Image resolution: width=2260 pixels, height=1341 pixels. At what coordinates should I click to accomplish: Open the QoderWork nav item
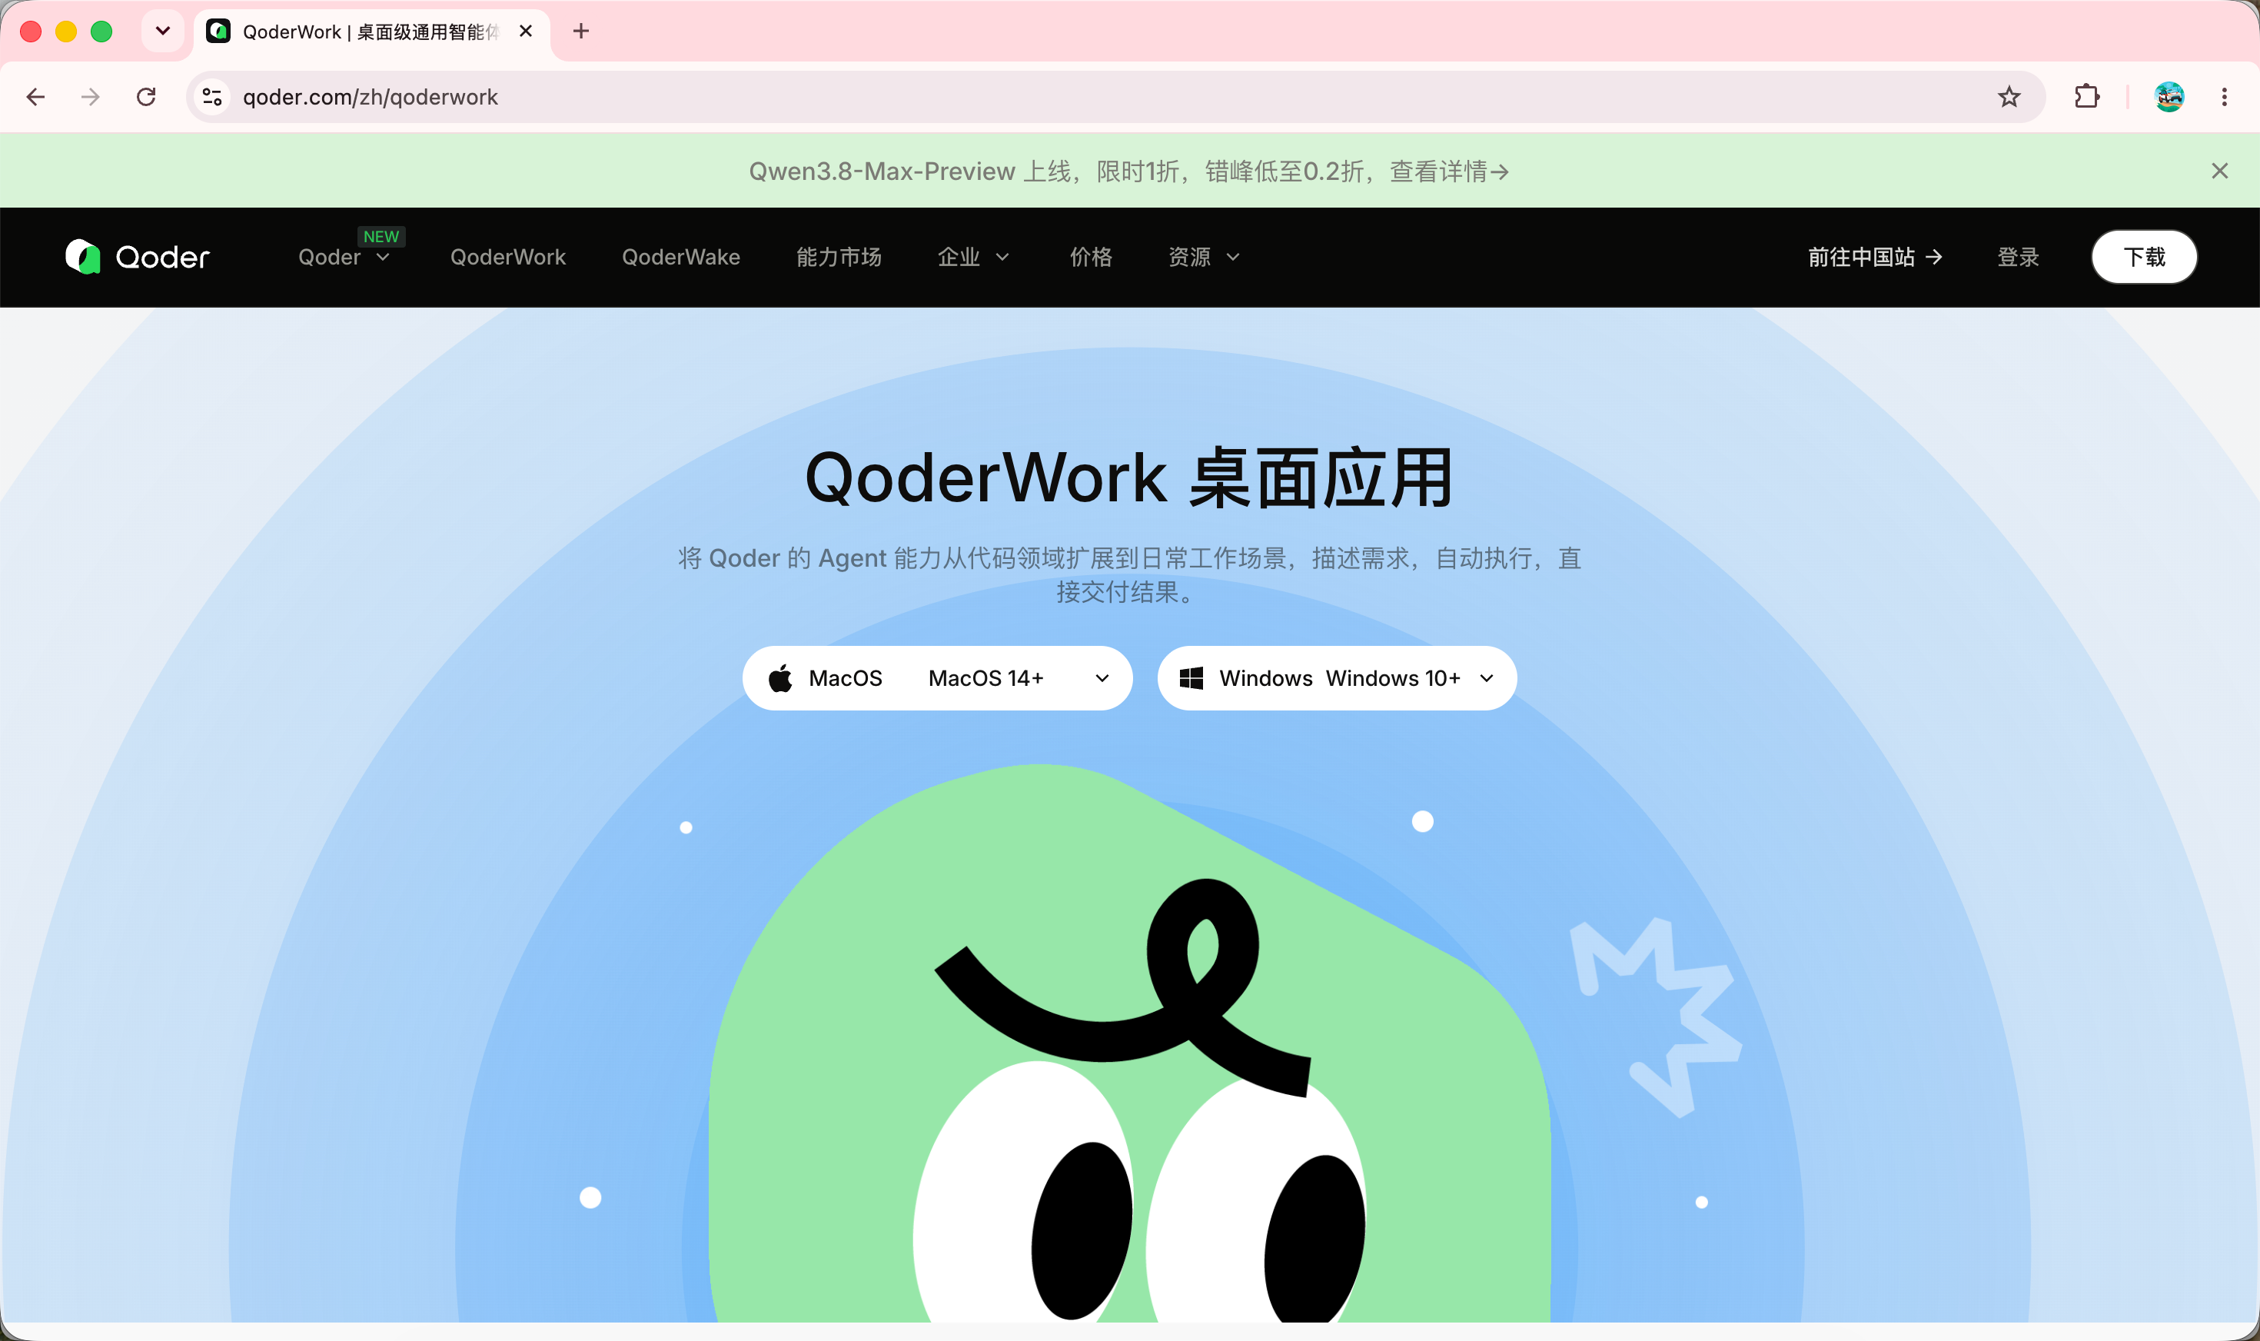[x=509, y=258]
